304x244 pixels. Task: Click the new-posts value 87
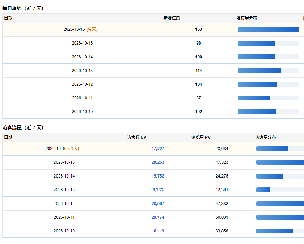pos(199,98)
